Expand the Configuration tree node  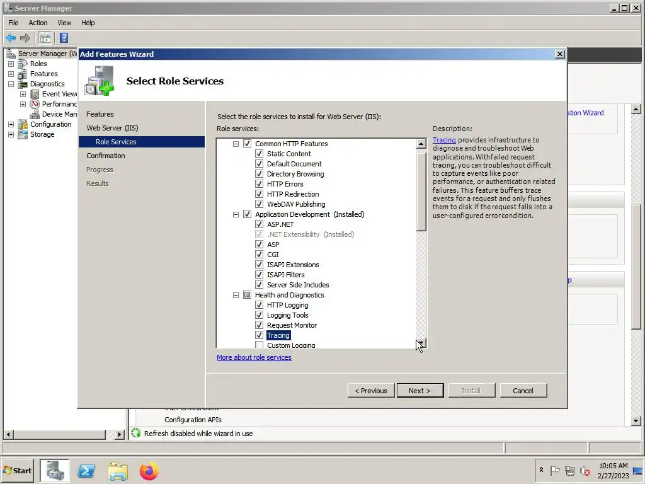pos(11,124)
